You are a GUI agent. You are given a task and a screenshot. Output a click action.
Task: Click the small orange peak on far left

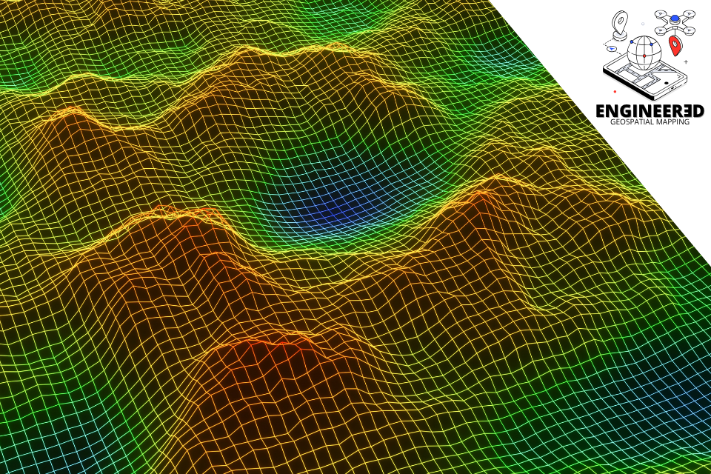pos(70,113)
